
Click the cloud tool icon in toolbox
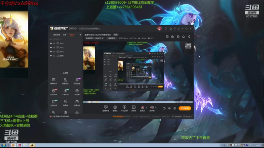pos(77,112)
